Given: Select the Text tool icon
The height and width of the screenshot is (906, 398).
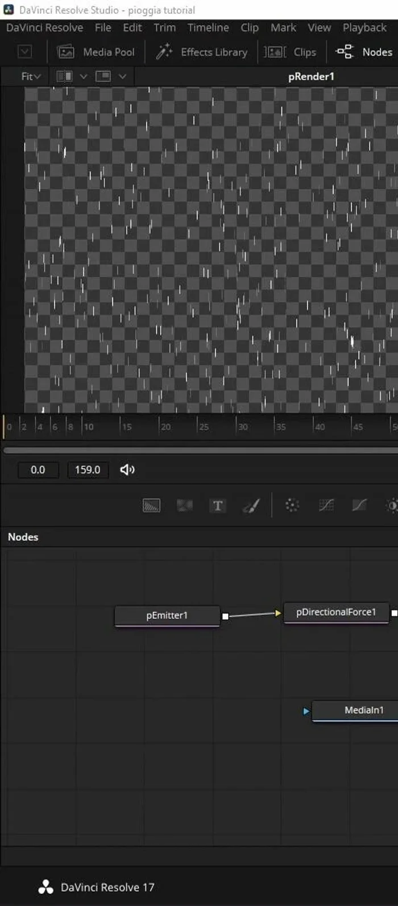Looking at the screenshot, I should pos(218,505).
